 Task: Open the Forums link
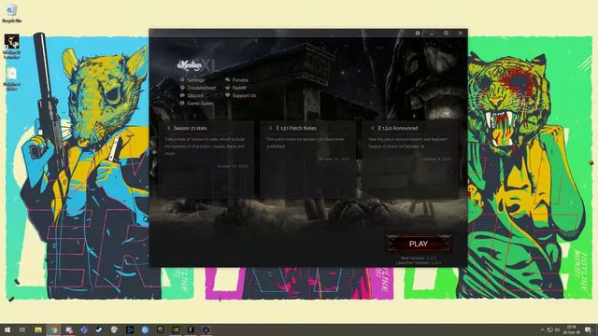pyautogui.click(x=240, y=80)
